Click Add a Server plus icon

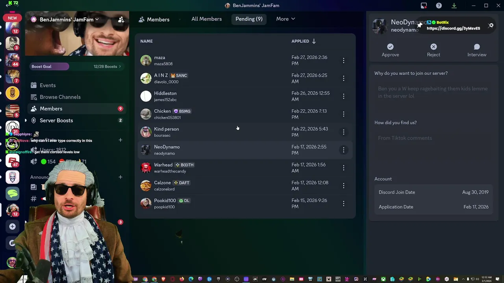coord(12,226)
